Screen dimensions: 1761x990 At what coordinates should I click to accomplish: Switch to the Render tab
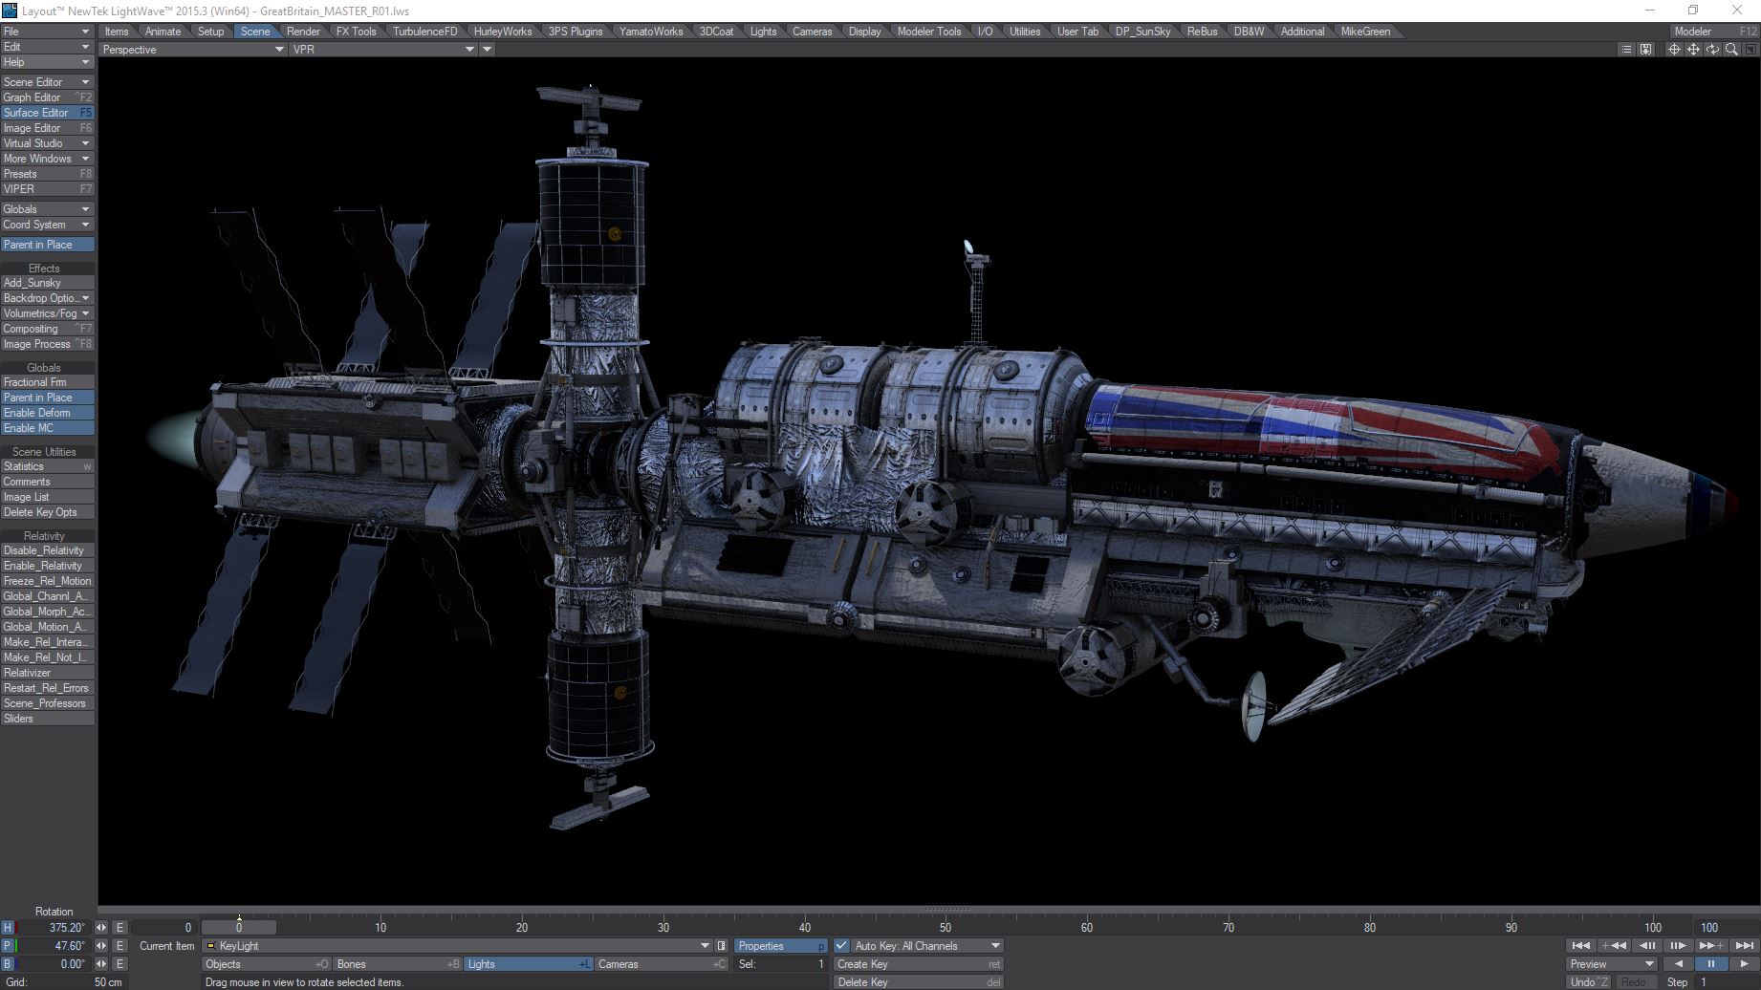pyautogui.click(x=303, y=32)
